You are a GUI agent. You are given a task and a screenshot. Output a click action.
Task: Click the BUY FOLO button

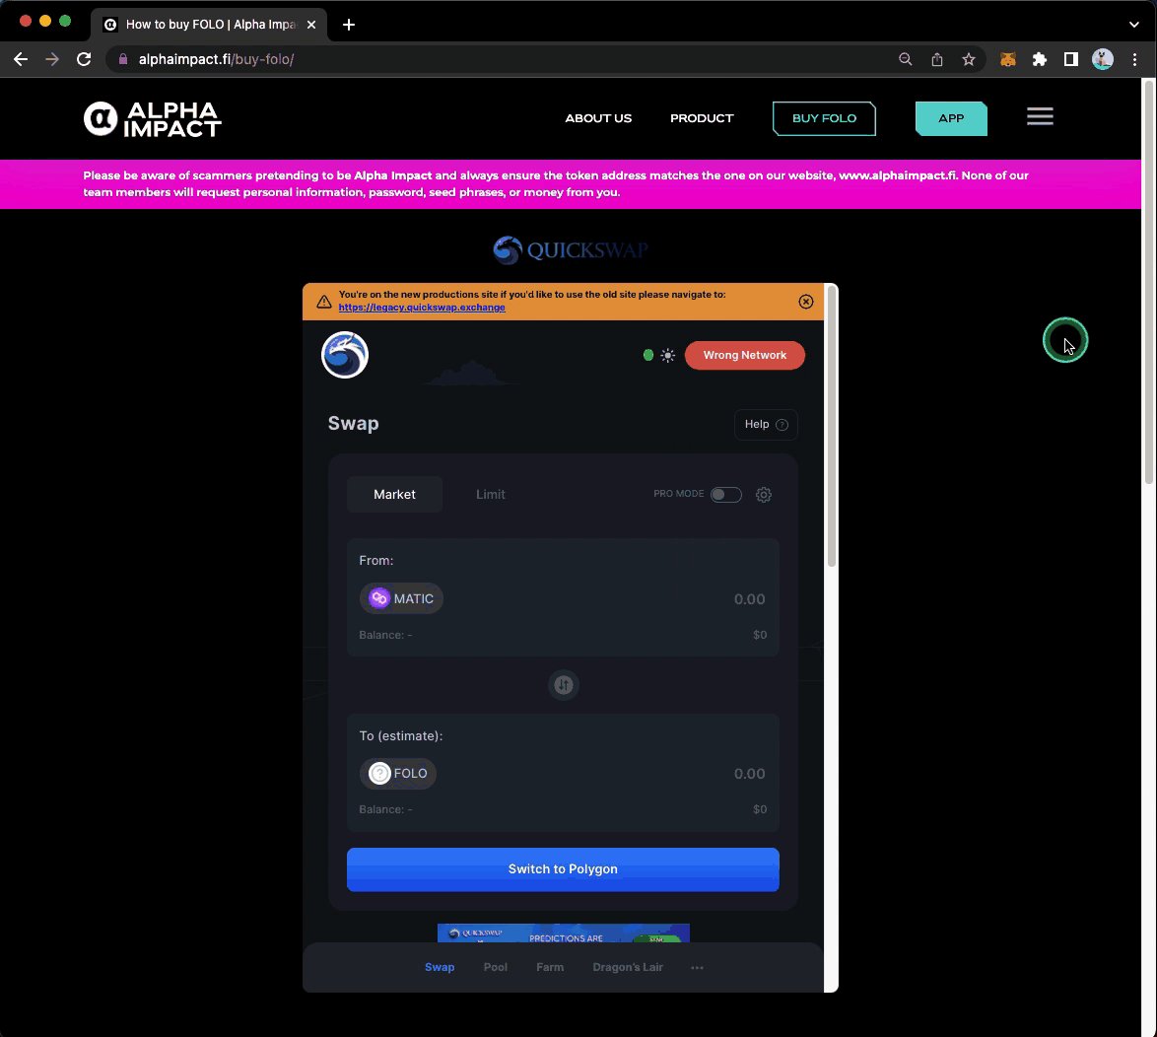pyautogui.click(x=824, y=119)
